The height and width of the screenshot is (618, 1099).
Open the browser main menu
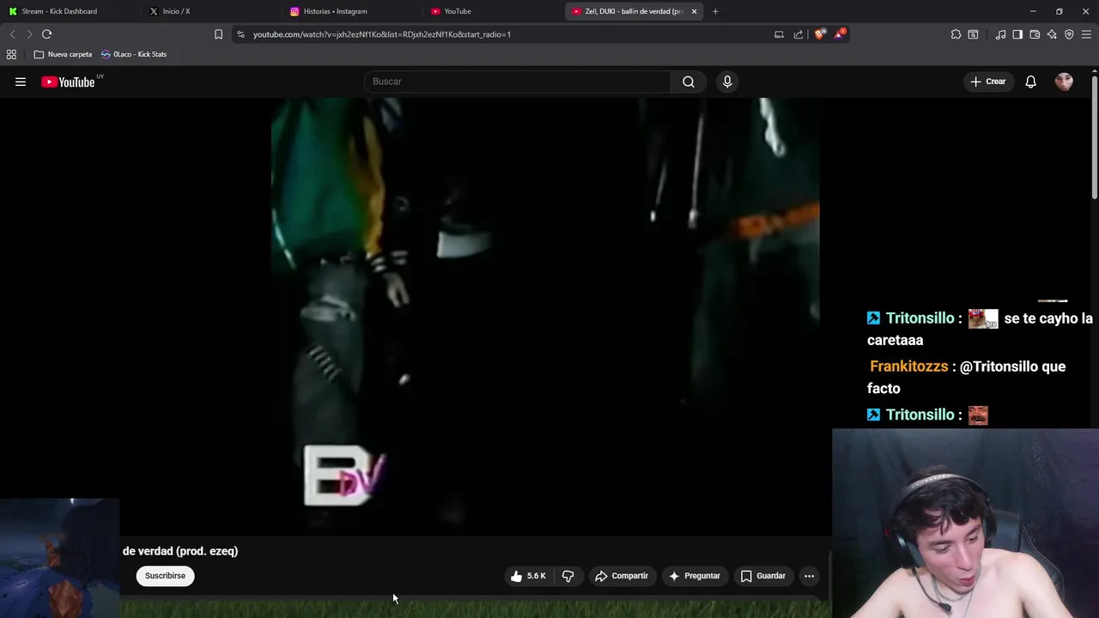[1086, 34]
